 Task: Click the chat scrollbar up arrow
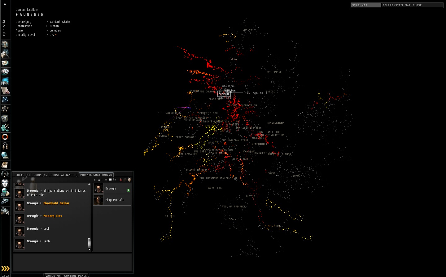tap(90, 184)
